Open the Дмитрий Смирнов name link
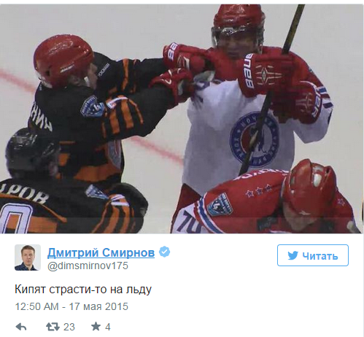The image size is (364, 337). click(101, 253)
